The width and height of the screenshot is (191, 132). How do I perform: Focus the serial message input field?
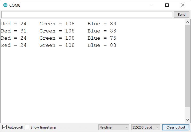(x=87, y=14)
